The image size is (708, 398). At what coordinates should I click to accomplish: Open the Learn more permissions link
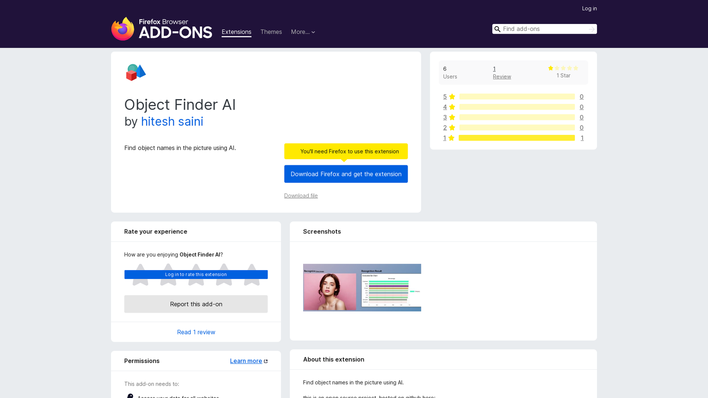[246, 361]
